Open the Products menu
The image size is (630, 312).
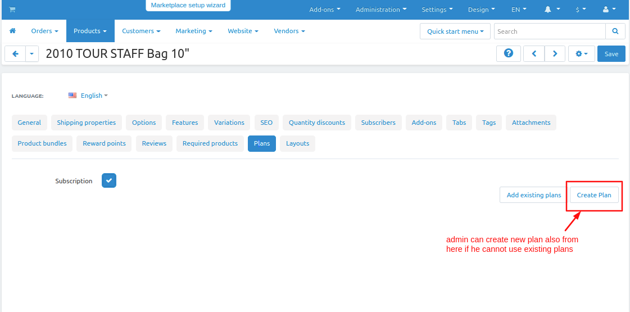pos(90,31)
